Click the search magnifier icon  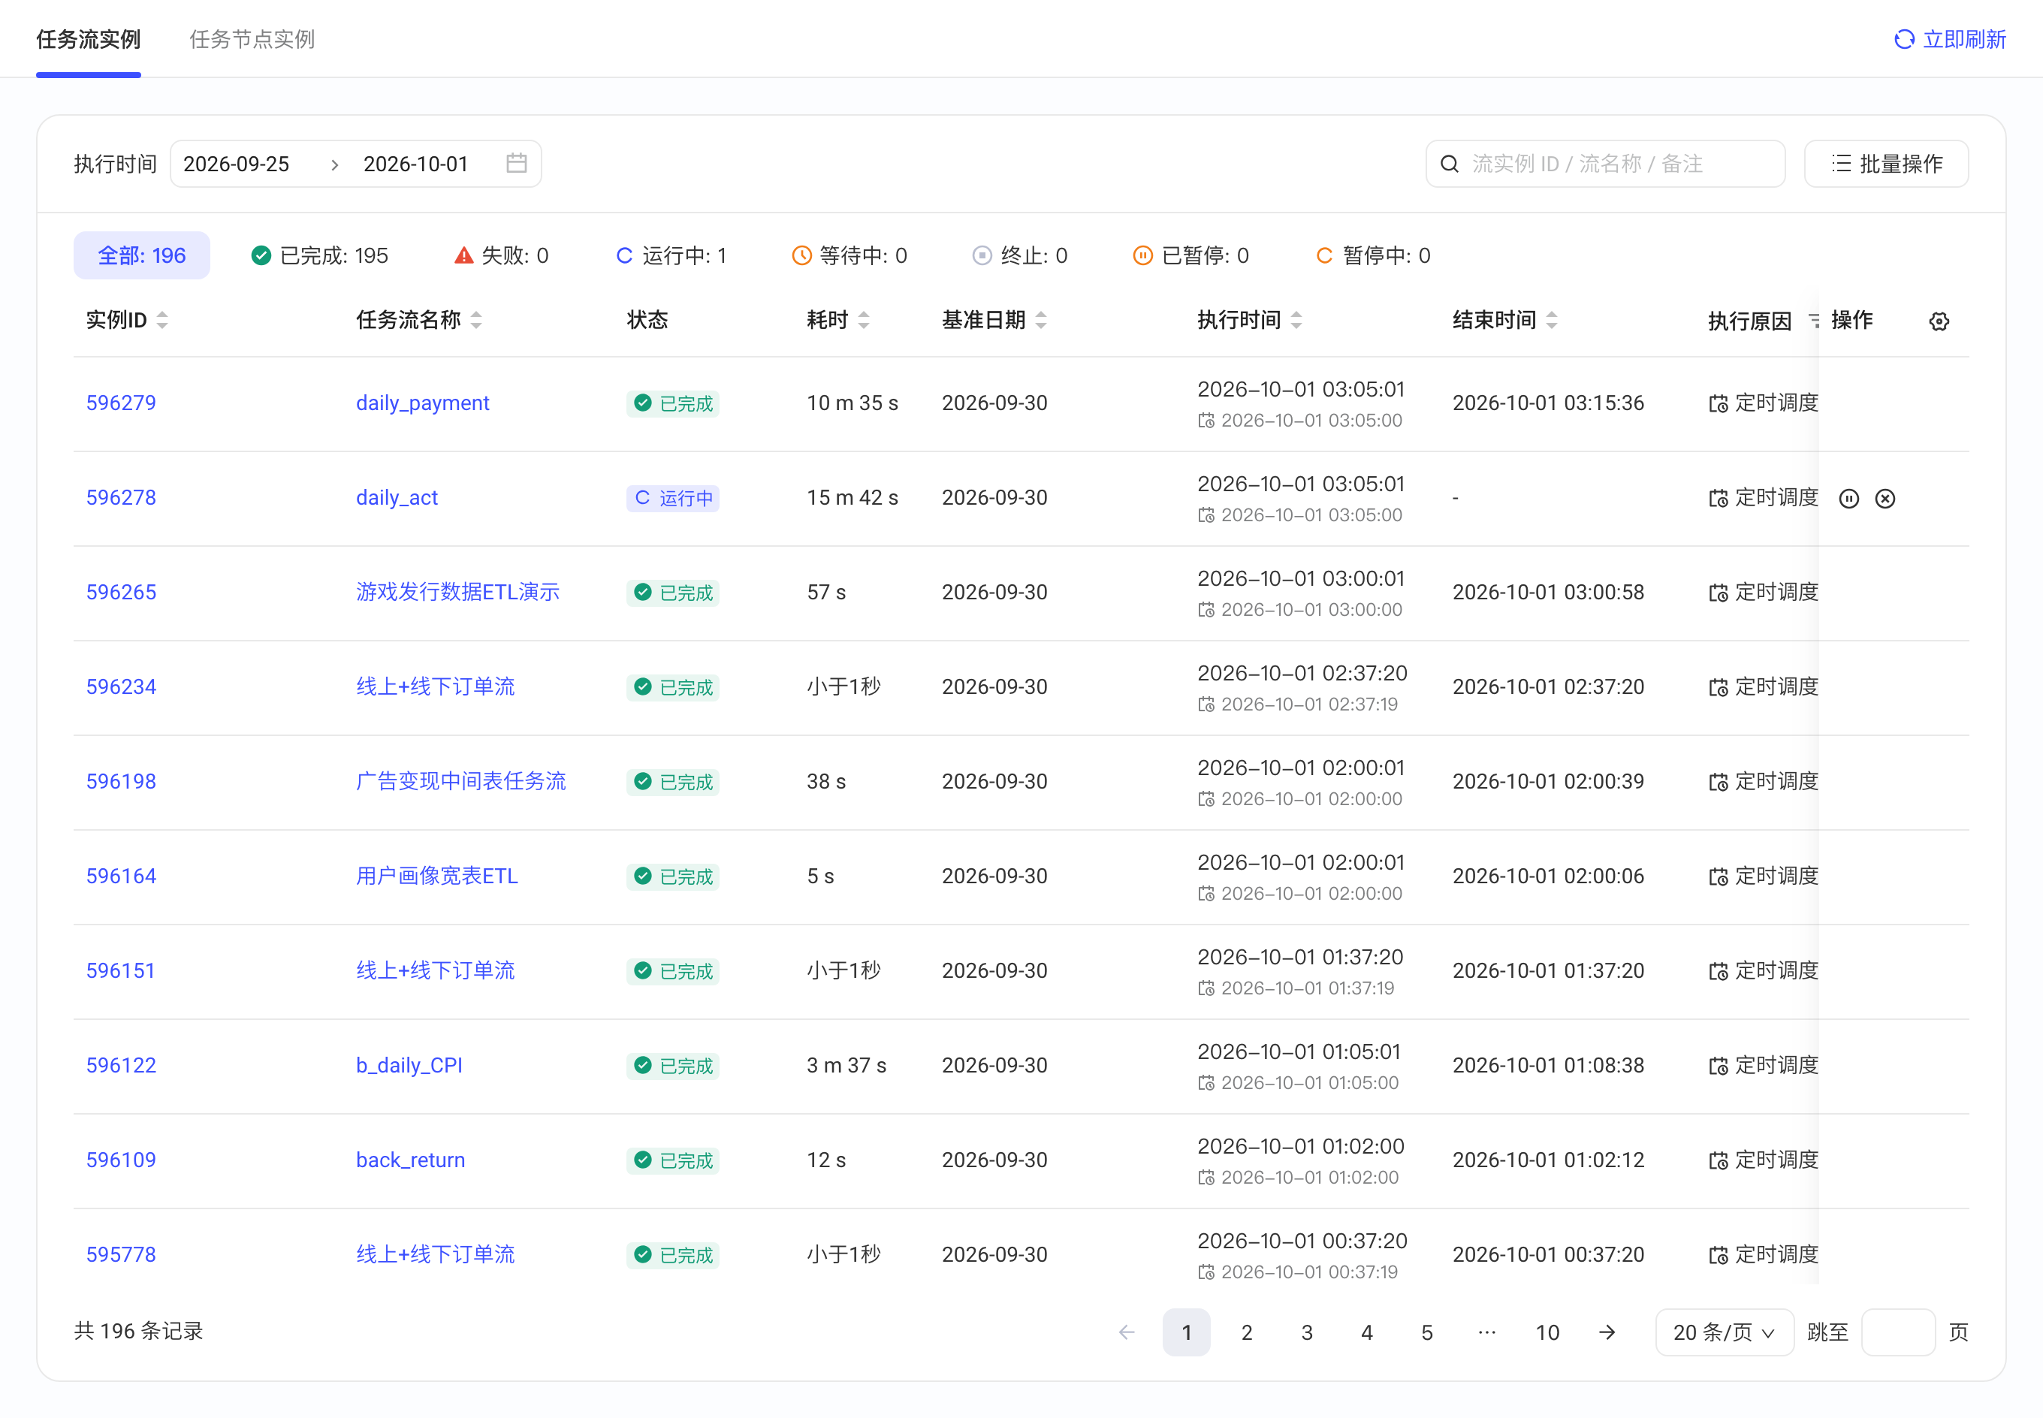click(x=1450, y=164)
